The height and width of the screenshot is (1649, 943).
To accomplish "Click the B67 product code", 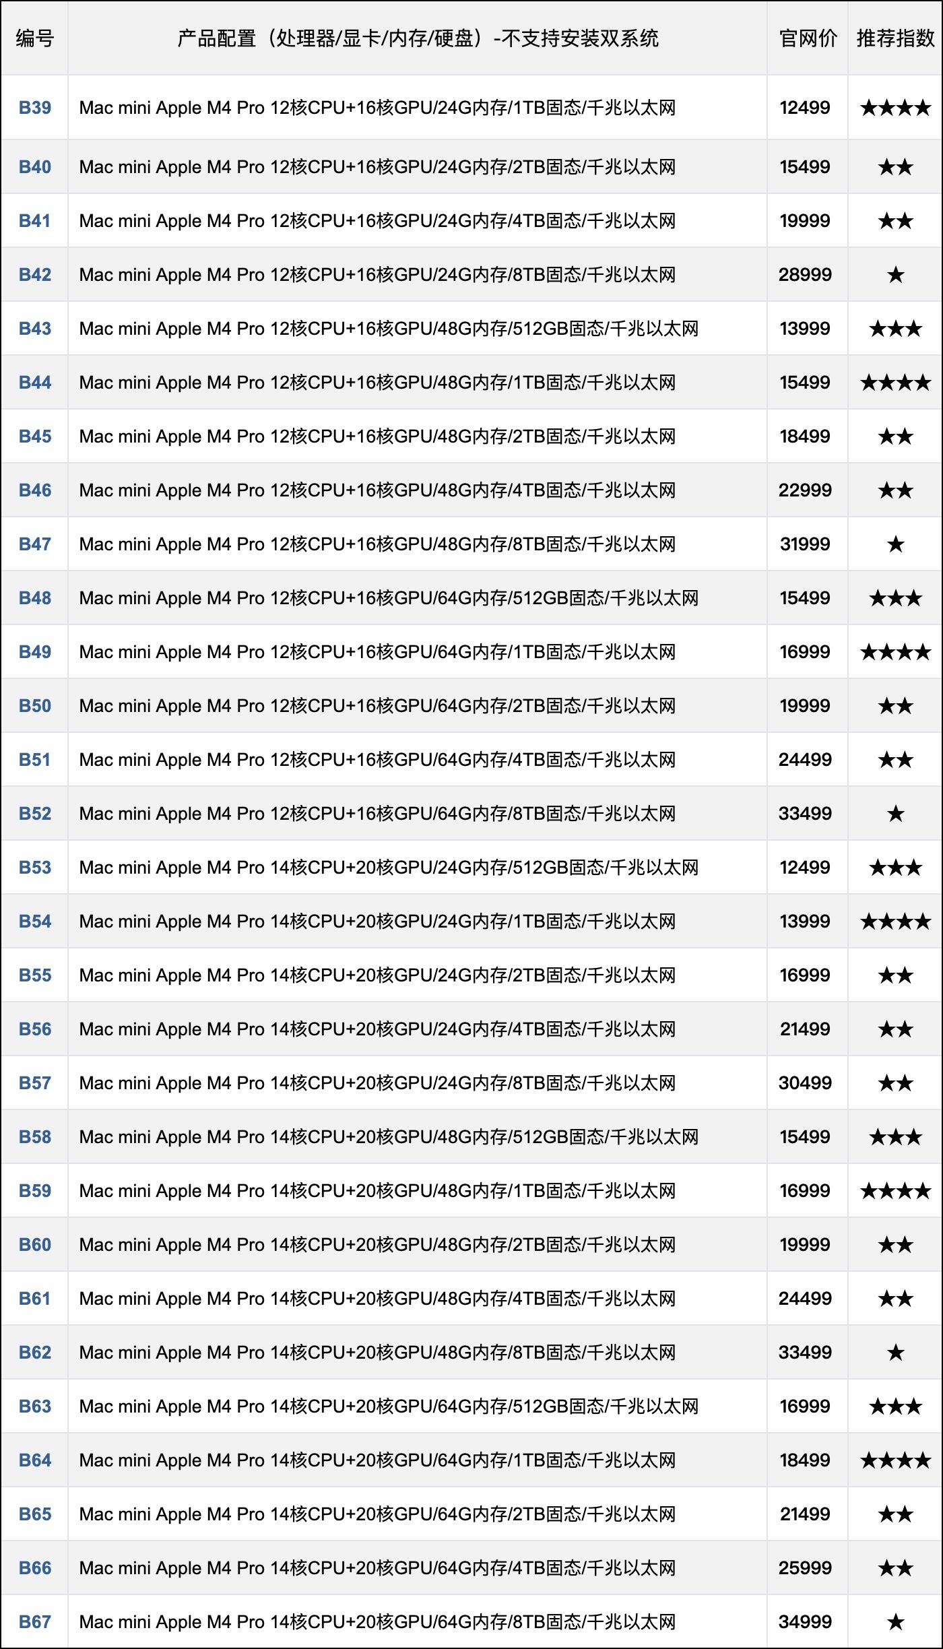I will 35,1622.
